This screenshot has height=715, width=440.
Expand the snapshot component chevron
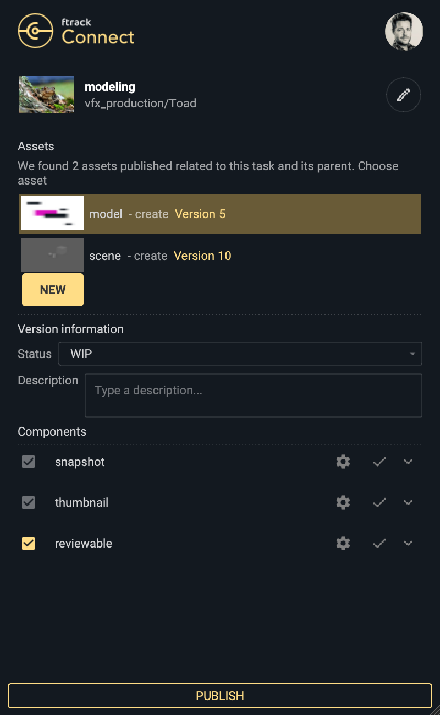tap(408, 462)
